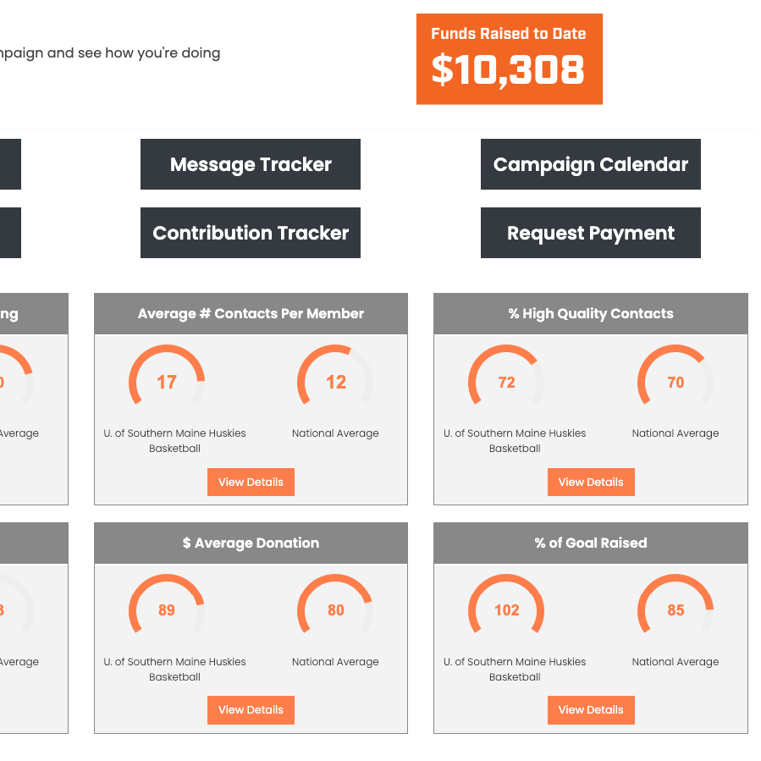Open the Message Tracker
Image resolution: width=761 pixels, height=761 pixels.
coord(251,164)
